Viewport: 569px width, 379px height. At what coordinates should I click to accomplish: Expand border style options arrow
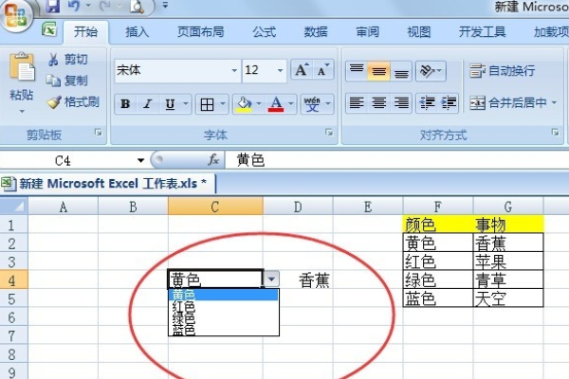click(223, 104)
